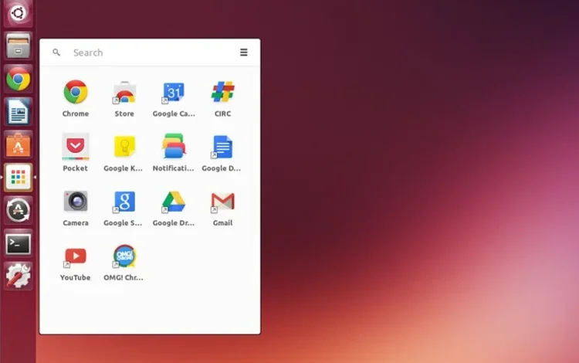Open Software Updater from dock
This screenshot has width=579, height=363.
coord(18,210)
